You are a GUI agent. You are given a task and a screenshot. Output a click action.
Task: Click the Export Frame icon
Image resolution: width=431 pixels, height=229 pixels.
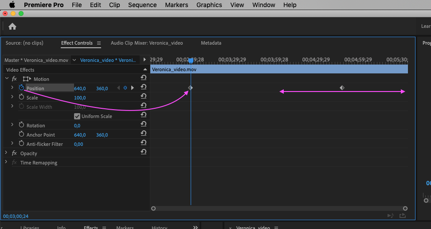click(x=403, y=216)
